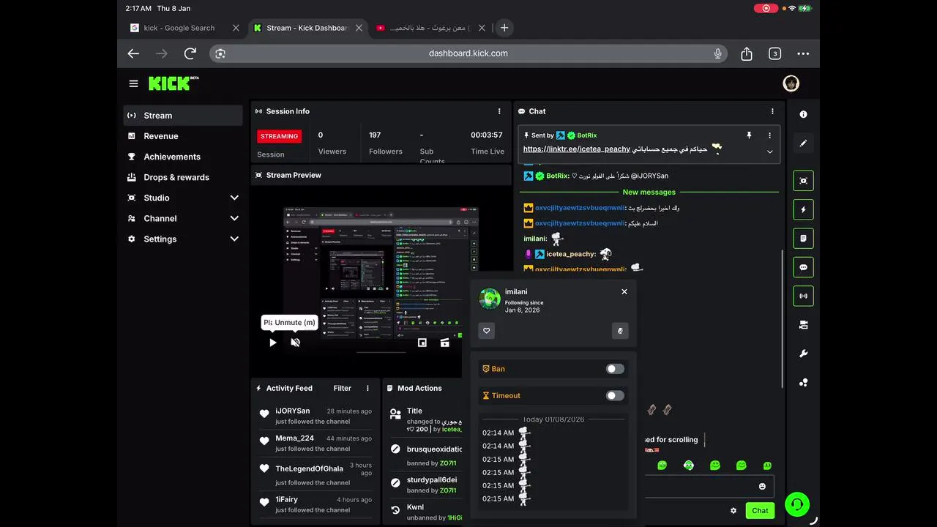
Task: Click the wrench tool icon in right sidebar
Action: point(803,354)
